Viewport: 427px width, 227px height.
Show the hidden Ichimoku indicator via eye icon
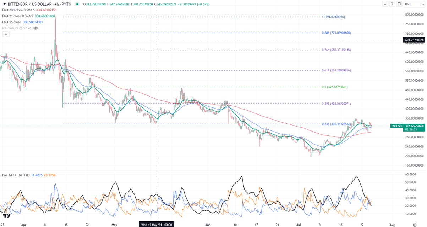click(x=35, y=28)
